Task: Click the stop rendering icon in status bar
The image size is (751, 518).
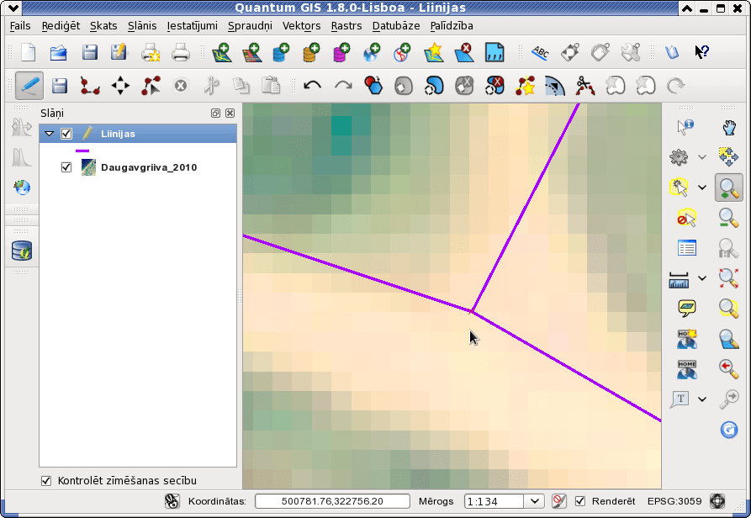Action: tap(558, 501)
